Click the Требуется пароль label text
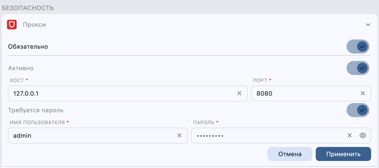 36,110
